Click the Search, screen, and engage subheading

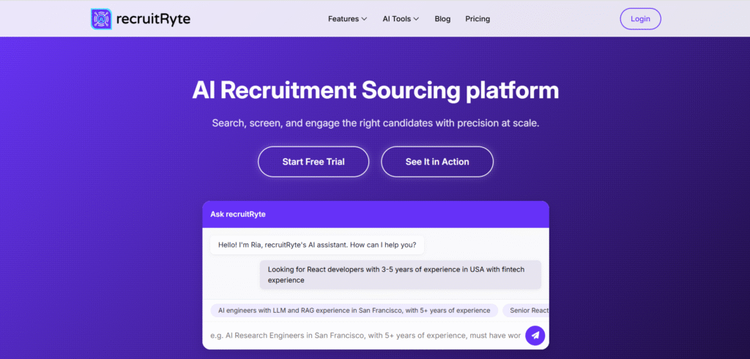click(x=375, y=123)
